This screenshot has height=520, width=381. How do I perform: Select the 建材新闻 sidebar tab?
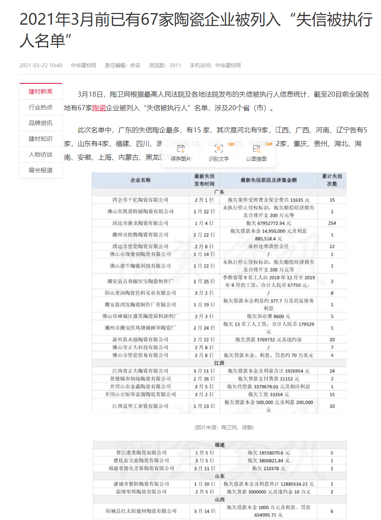click(x=41, y=91)
